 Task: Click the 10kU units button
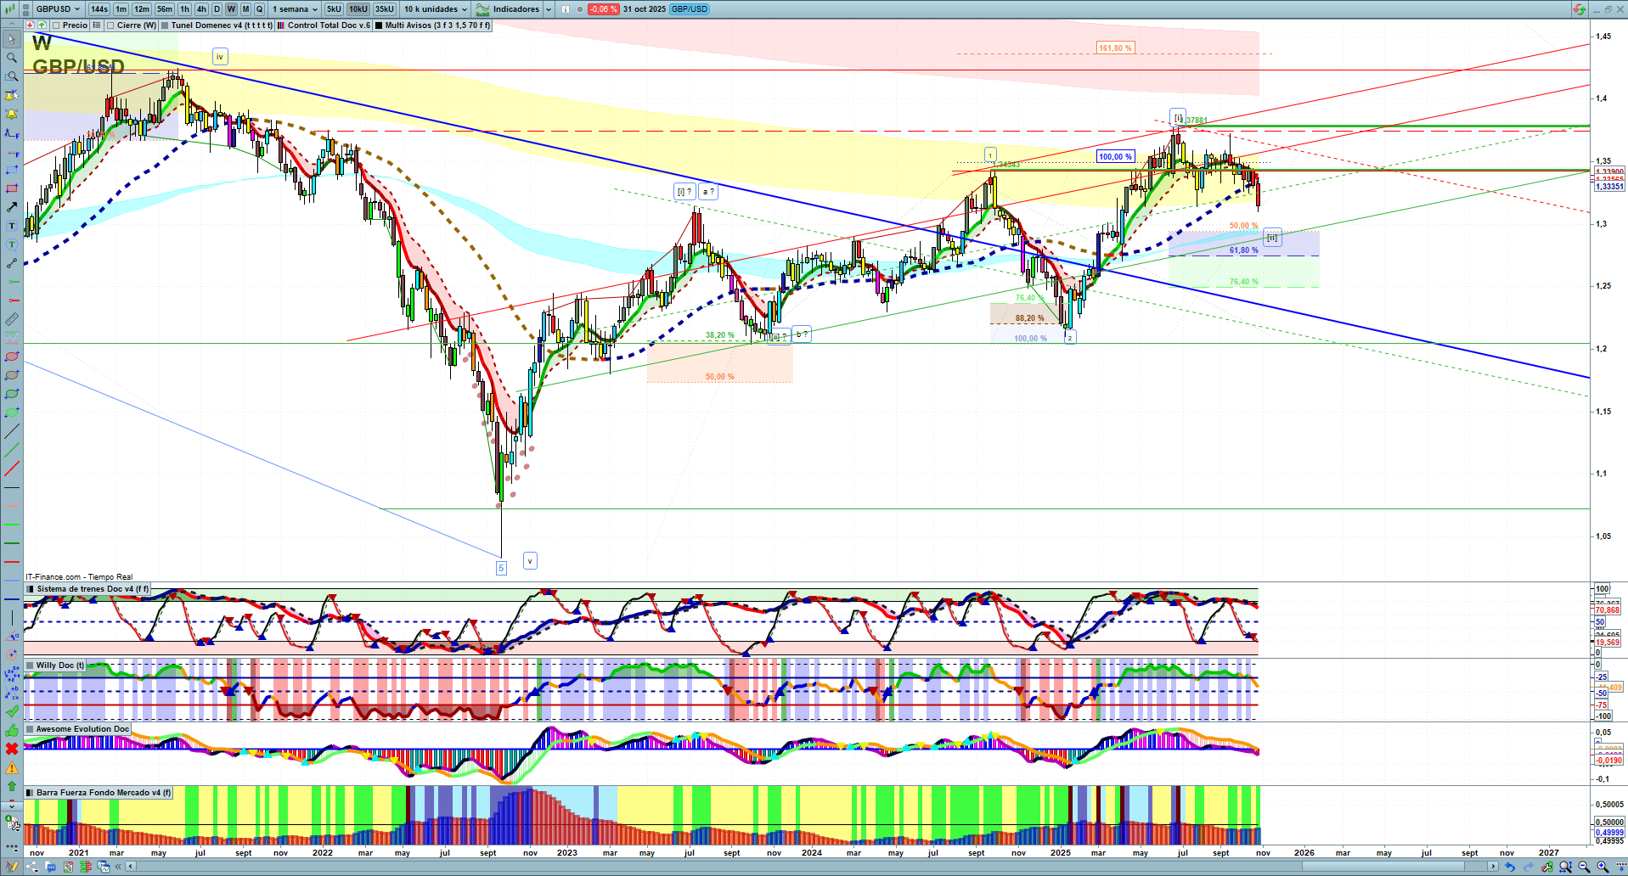[x=358, y=9]
